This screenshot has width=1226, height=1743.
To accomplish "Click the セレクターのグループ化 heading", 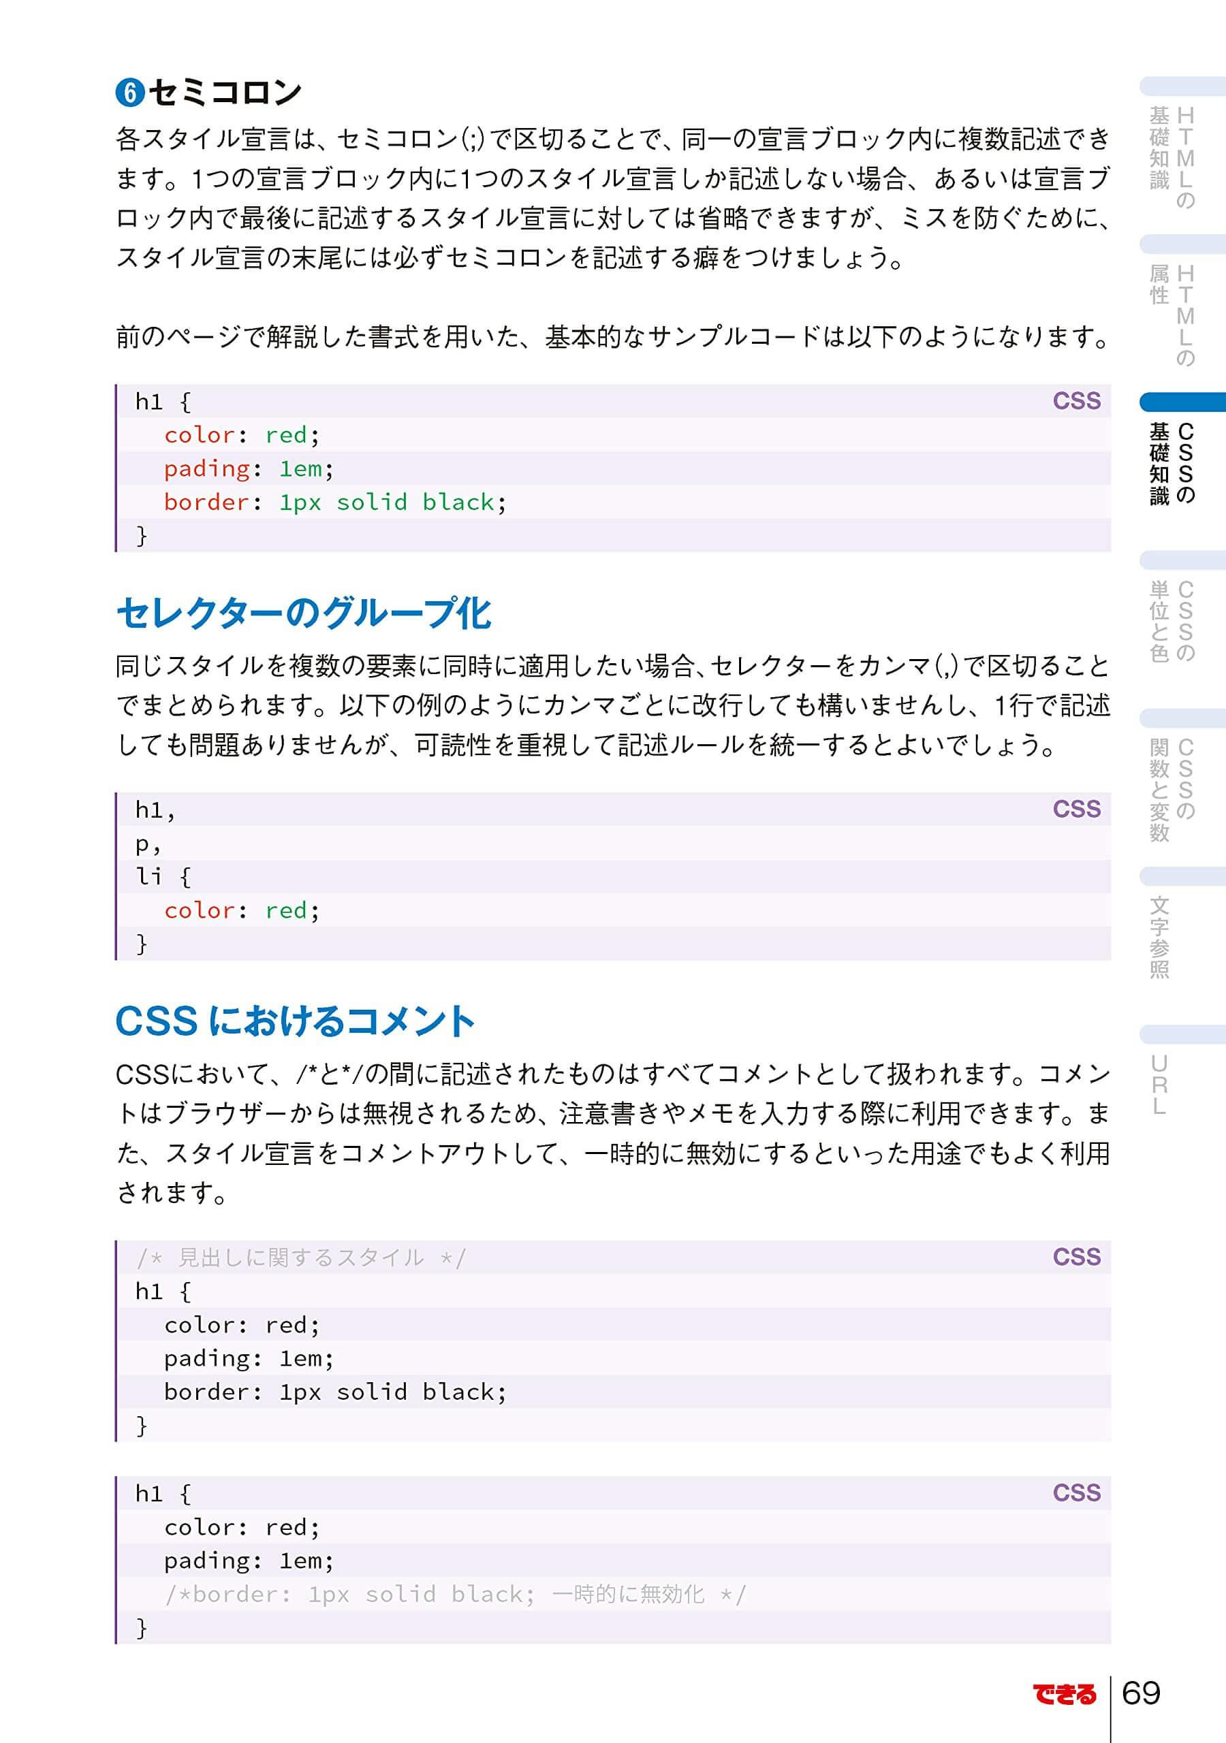I will (304, 613).
